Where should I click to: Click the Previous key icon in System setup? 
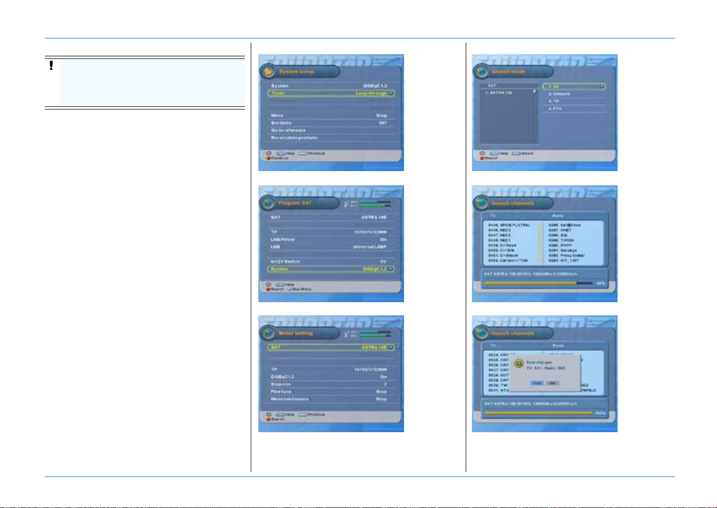tap(302, 153)
